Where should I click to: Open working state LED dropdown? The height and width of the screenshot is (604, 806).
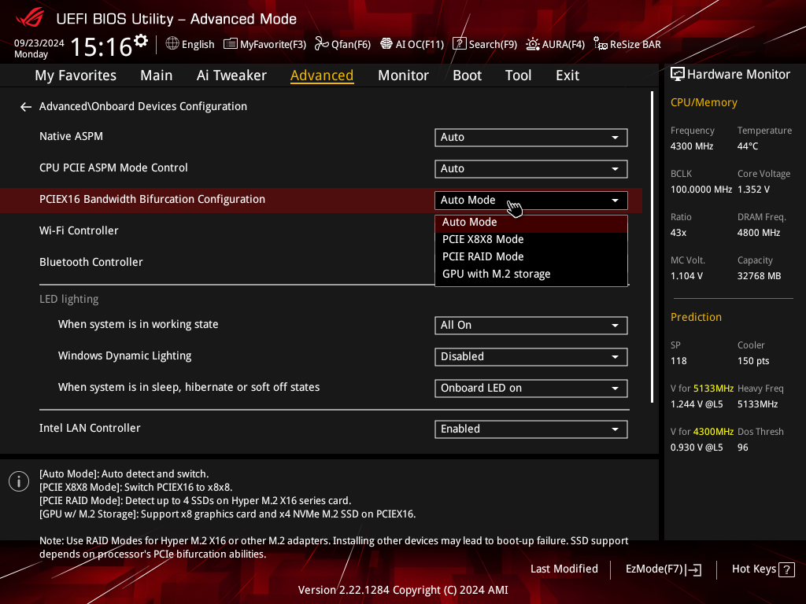pyautogui.click(x=531, y=326)
